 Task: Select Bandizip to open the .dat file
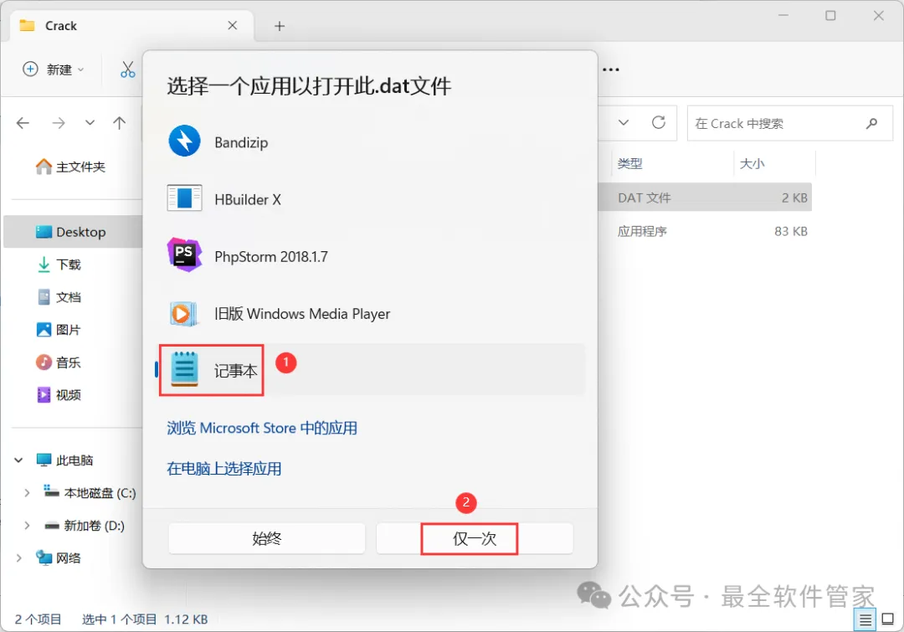pyautogui.click(x=372, y=141)
